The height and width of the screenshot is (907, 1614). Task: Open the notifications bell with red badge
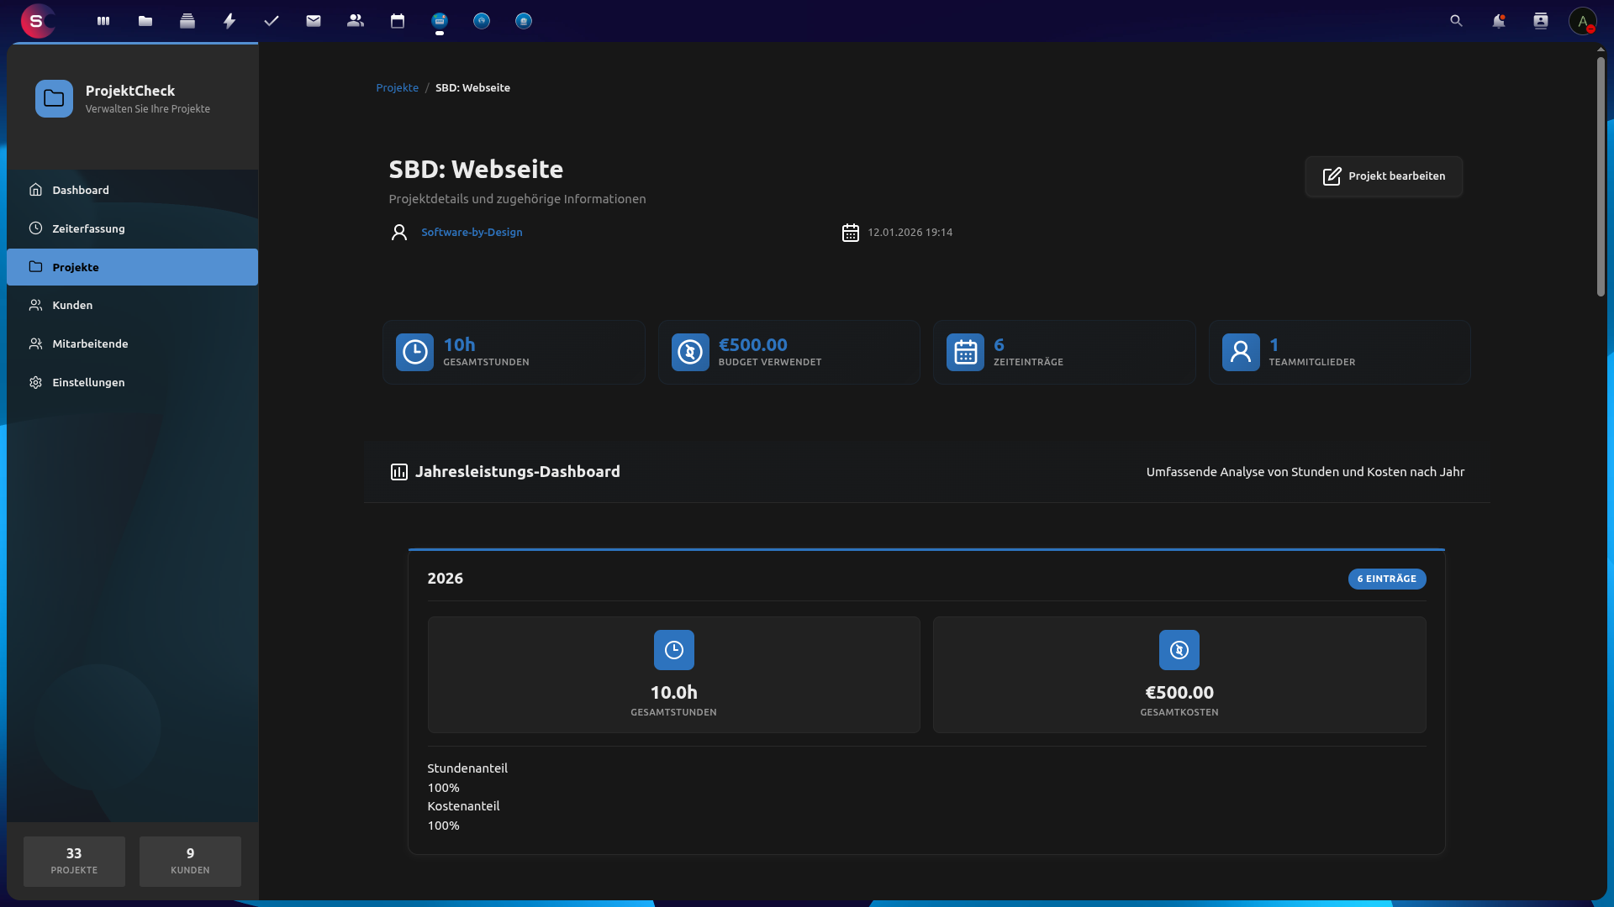[x=1499, y=21]
